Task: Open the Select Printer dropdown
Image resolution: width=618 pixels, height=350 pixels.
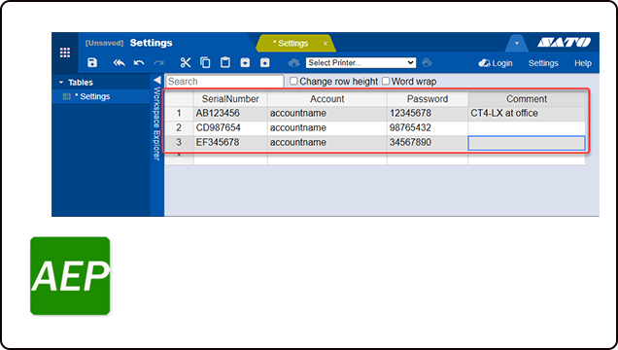Action: (x=360, y=62)
